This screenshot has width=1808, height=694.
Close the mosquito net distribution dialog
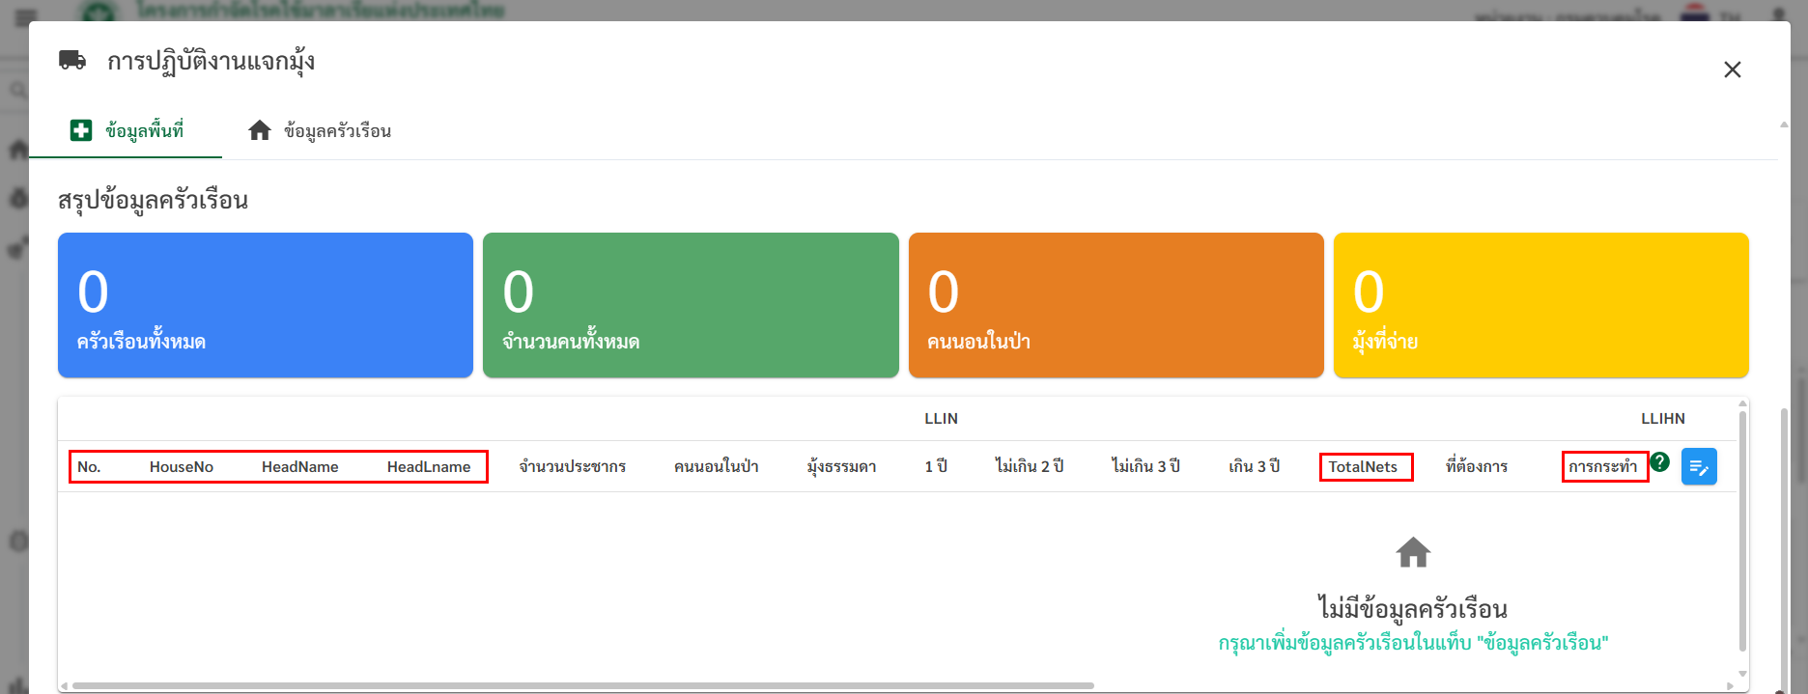1732,69
